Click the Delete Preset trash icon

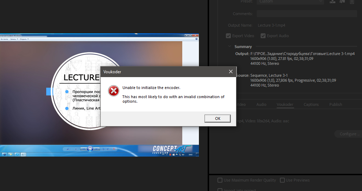pyautogui.click(x=352, y=2)
